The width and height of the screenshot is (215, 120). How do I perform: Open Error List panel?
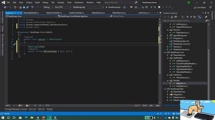point(32,109)
